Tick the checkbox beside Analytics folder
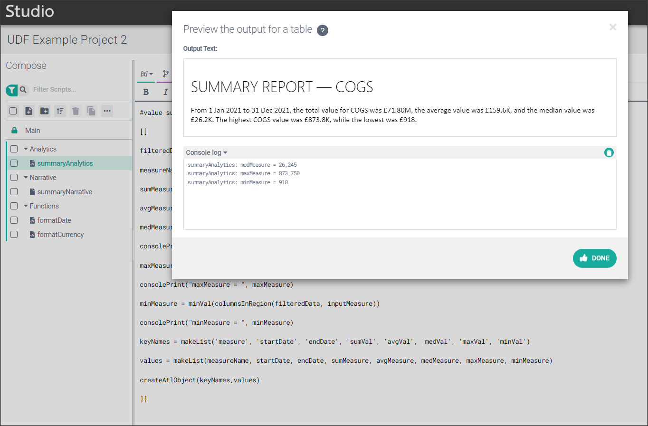This screenshot has width=648, height=426. pos(14,149)
